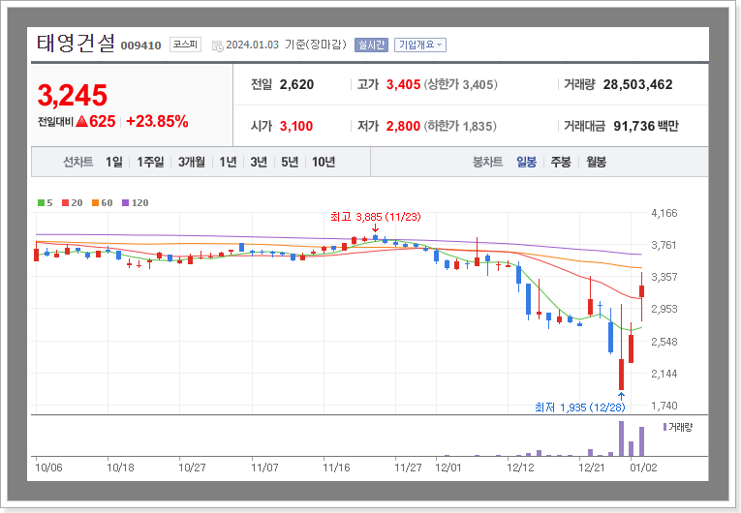Show the 3년 line chart

pyautogui.click(x=259, y=162)
